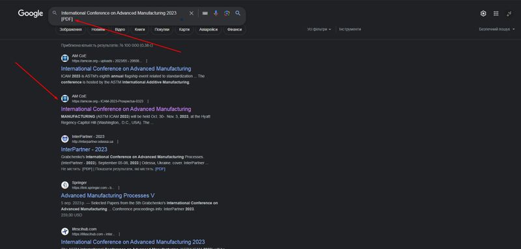The image size is (521, 249).
Task: Switch to Авіарейси tab
Action: coord(208,29)
